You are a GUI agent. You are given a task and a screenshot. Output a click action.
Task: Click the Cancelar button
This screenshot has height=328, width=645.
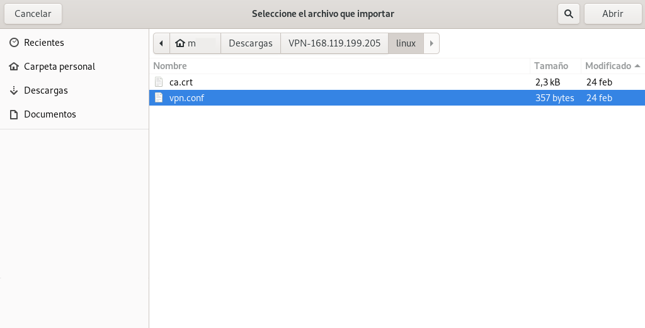pos(33,14)
